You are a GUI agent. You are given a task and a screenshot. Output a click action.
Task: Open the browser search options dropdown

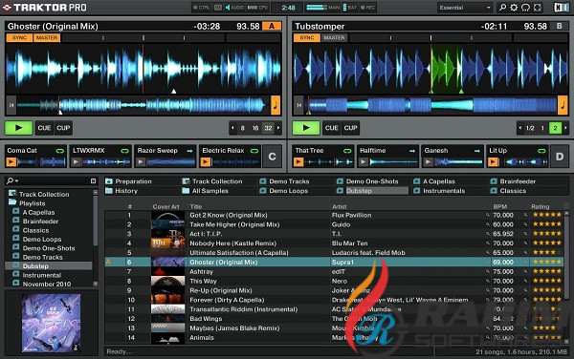pos(12,180)
